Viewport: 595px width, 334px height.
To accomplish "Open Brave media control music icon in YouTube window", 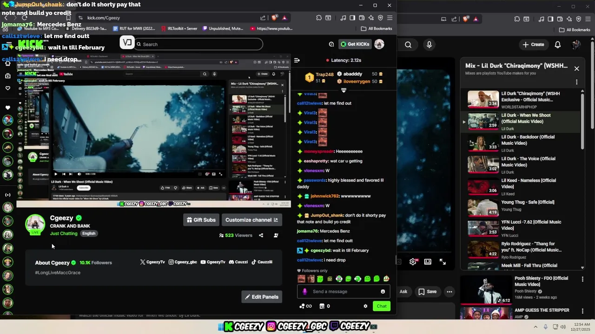I will [x=542, y=19].
